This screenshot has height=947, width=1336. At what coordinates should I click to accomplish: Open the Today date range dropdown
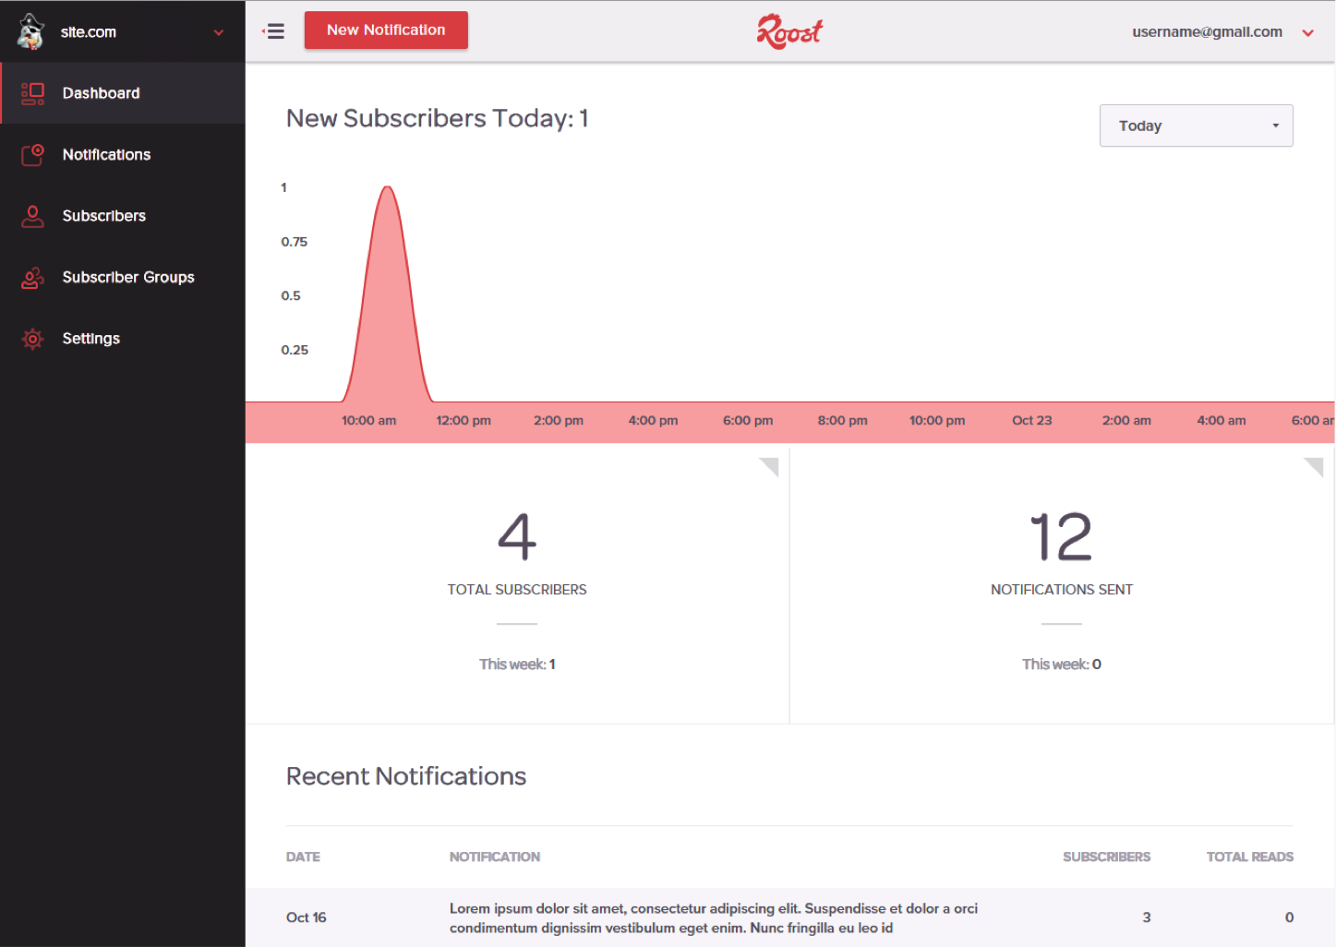1196,126
